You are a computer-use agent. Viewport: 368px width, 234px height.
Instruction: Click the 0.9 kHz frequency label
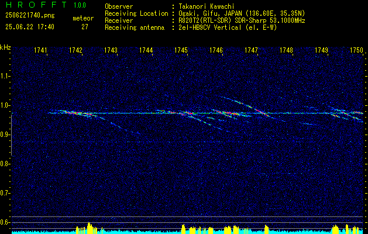[x=5, y=135]
